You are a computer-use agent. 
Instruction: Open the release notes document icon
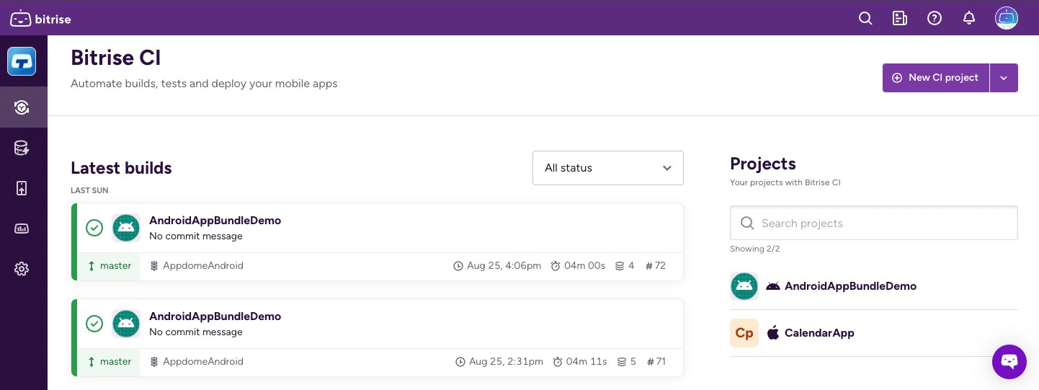click(x=899, y=19)
